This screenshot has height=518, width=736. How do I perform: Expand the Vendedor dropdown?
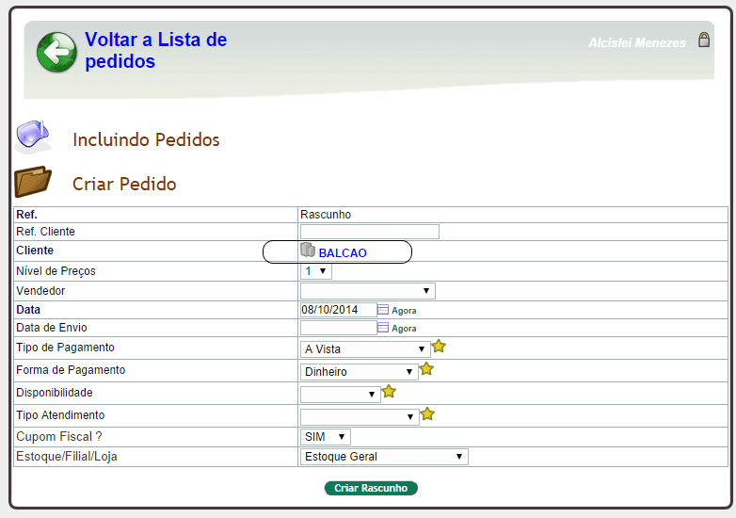368,291
